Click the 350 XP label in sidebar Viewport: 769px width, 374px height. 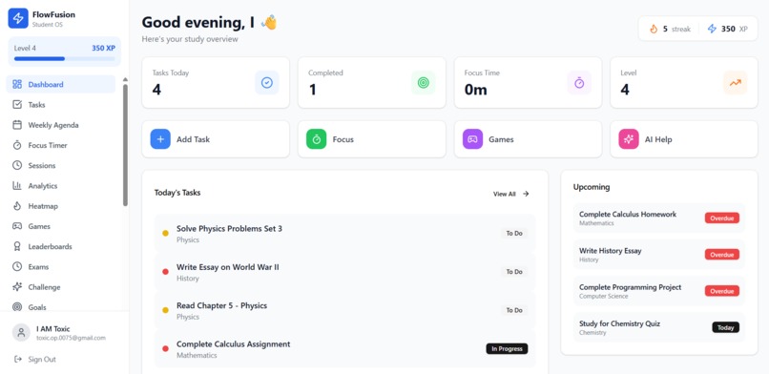pyautogui.click(x=103, y=48)
